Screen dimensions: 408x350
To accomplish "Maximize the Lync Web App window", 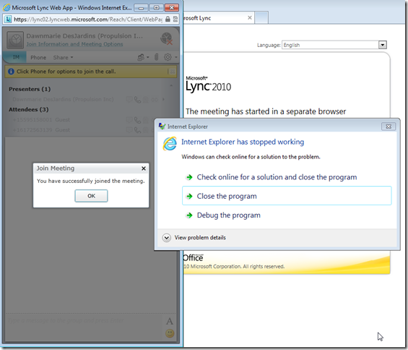I will coord(156,8).
